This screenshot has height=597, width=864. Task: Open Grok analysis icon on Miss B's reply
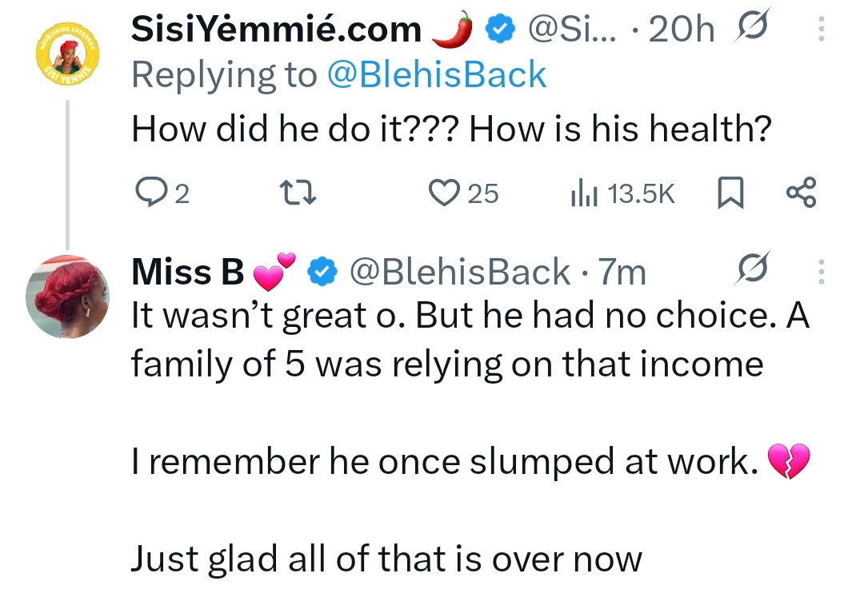(x=749, y=270)
